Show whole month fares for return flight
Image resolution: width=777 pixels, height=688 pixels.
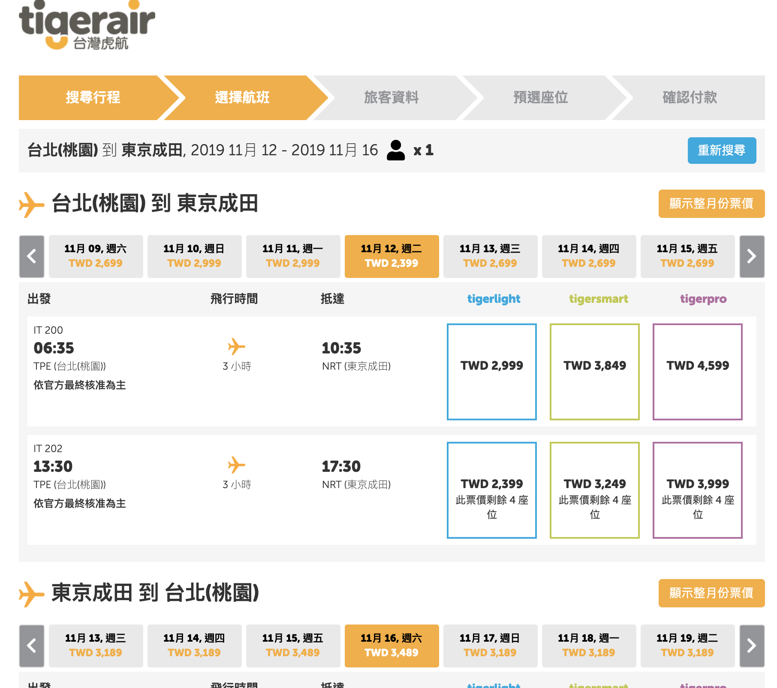[711, 593]
